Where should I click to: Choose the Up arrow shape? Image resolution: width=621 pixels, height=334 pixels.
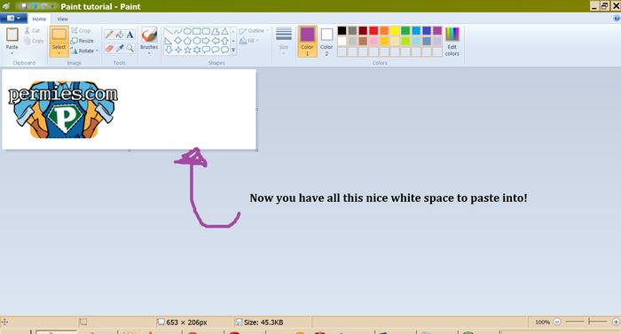tap(225, 41)
